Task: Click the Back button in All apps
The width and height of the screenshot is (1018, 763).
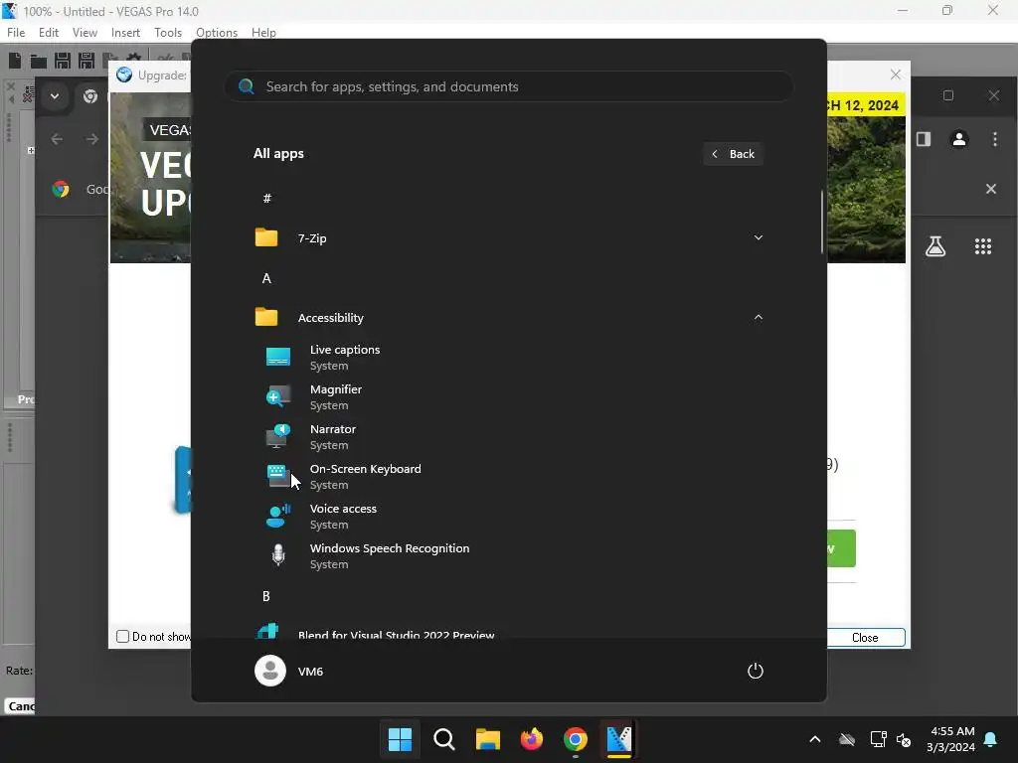Action: coord(733,154)
